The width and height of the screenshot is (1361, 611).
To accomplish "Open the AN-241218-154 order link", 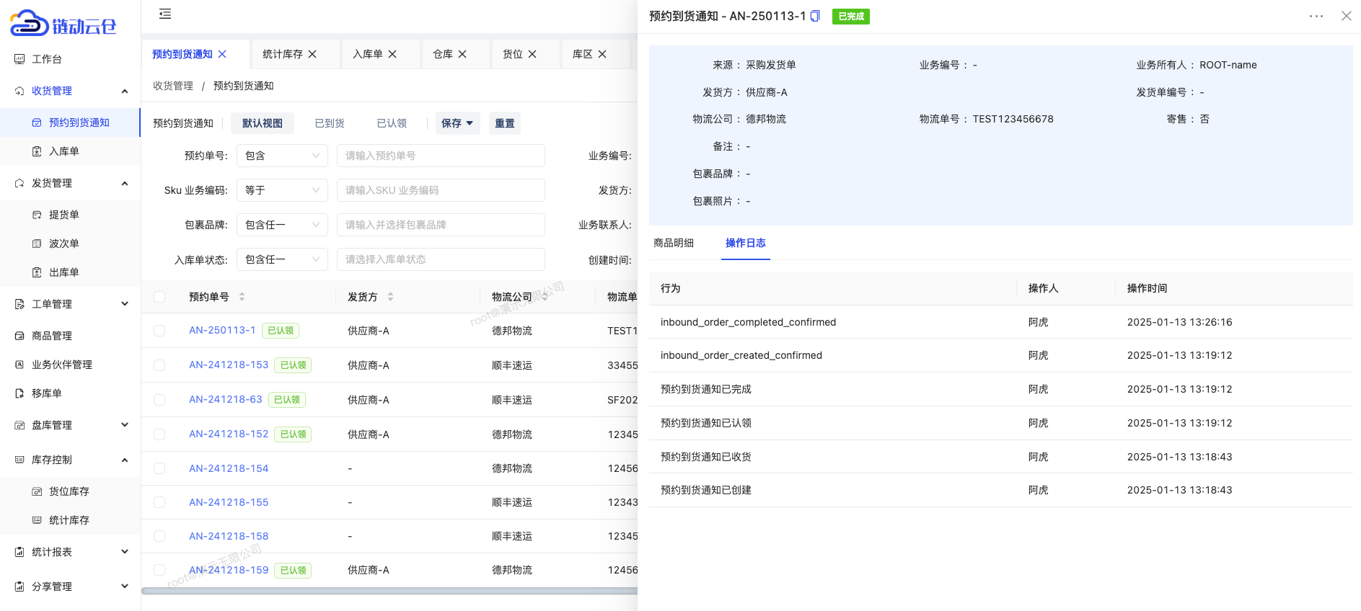I will point(229,468).
